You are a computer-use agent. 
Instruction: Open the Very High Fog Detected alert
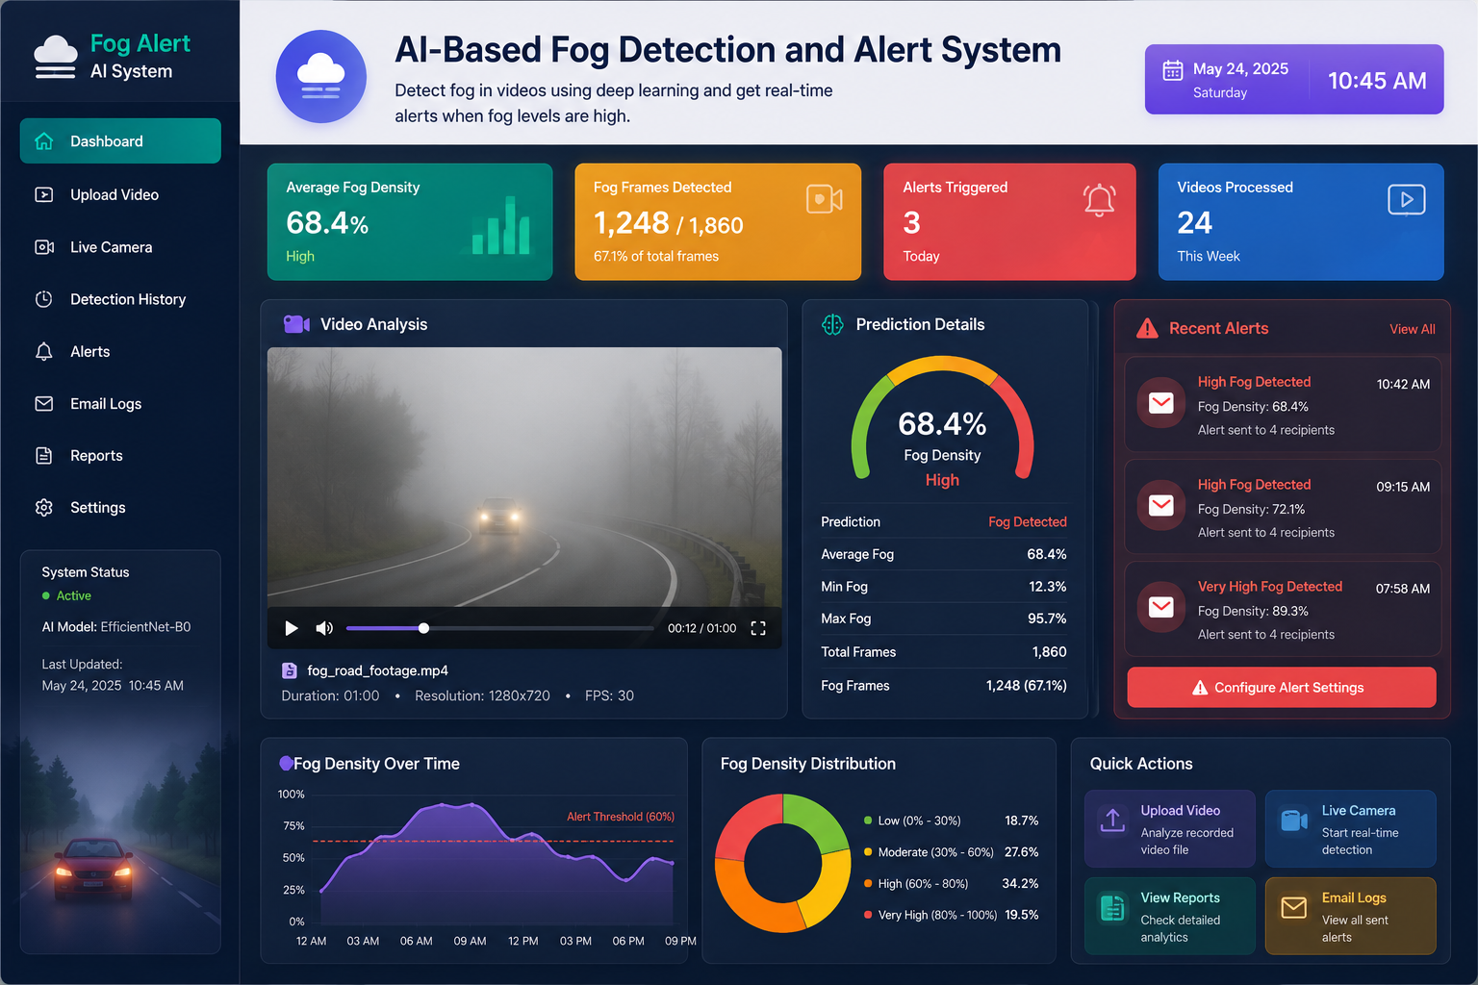tap(1282, 608)
